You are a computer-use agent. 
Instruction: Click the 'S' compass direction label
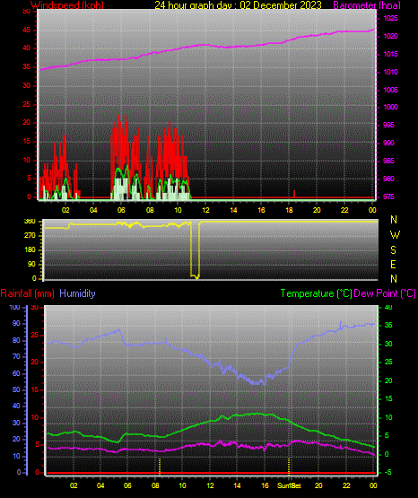coord(393,250)
